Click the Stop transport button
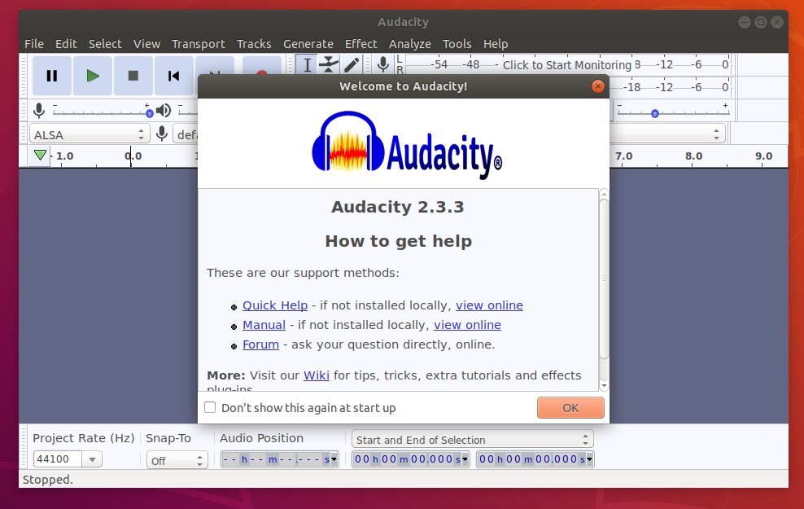 tap(133, 76)
